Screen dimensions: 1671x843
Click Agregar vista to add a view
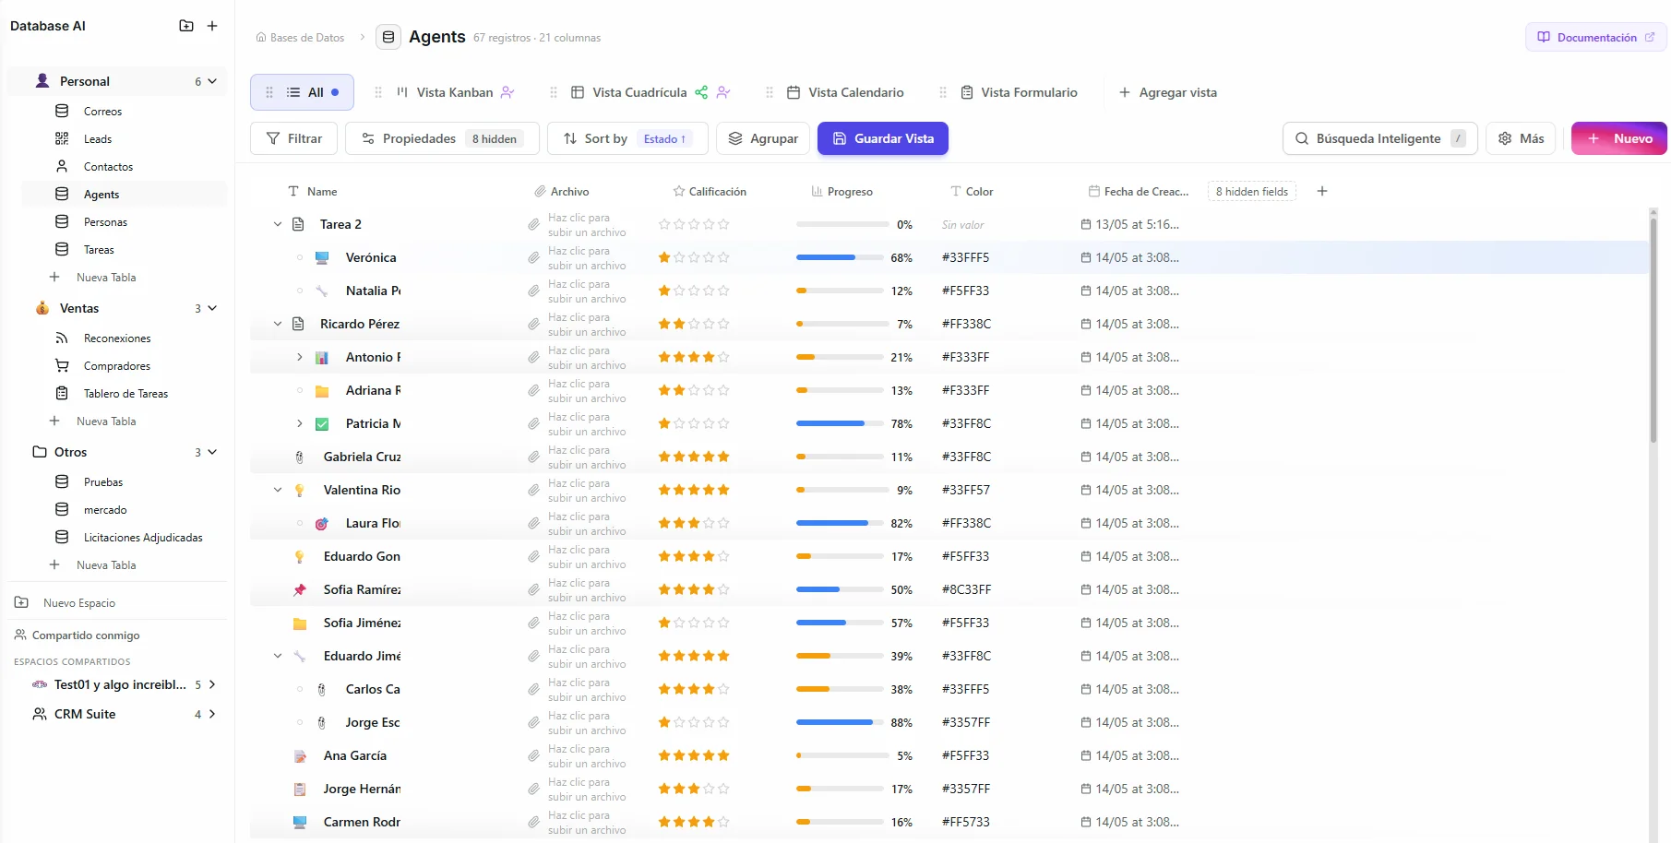coord(1168,92)
